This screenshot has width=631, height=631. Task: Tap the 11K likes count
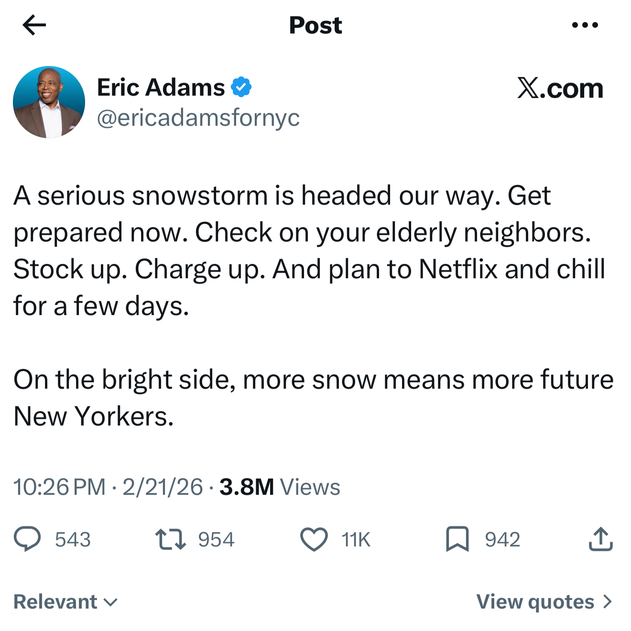(356, 539)
